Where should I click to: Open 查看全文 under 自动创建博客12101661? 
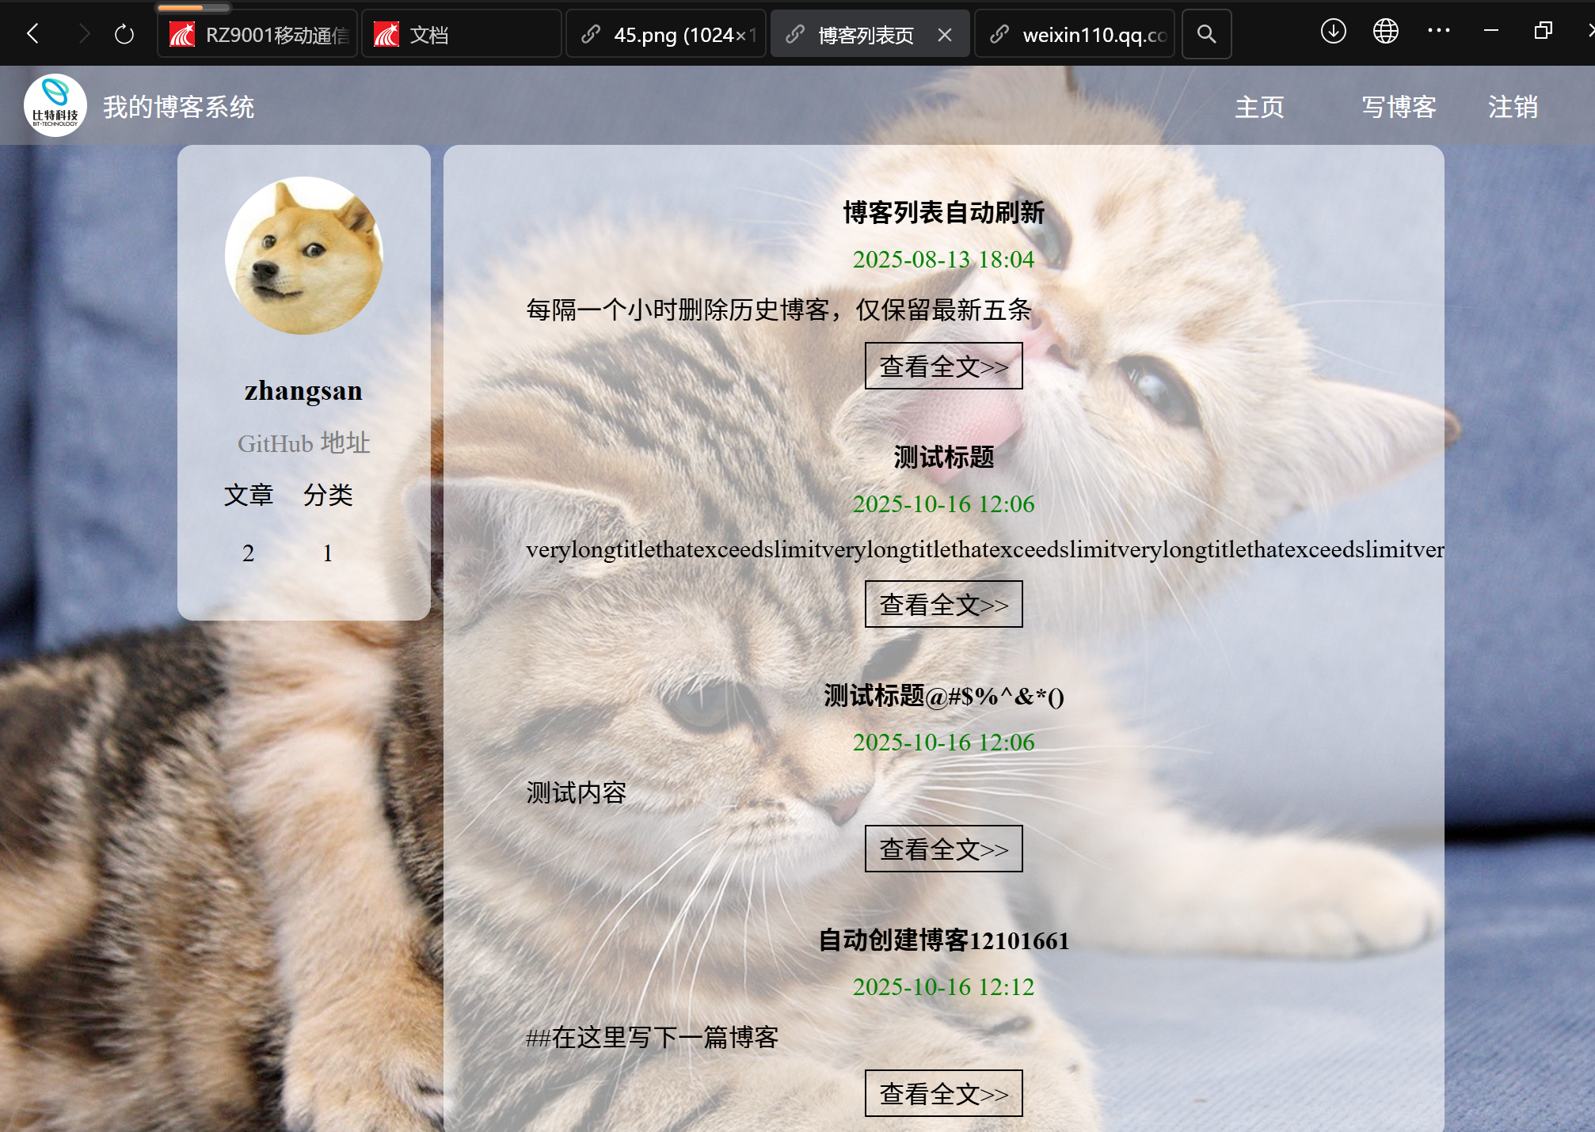(x=943, y=1093)
